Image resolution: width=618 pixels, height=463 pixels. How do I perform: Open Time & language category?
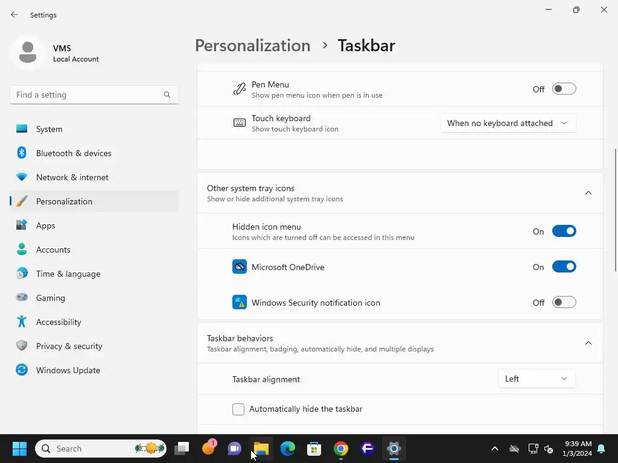coord(94,274)
